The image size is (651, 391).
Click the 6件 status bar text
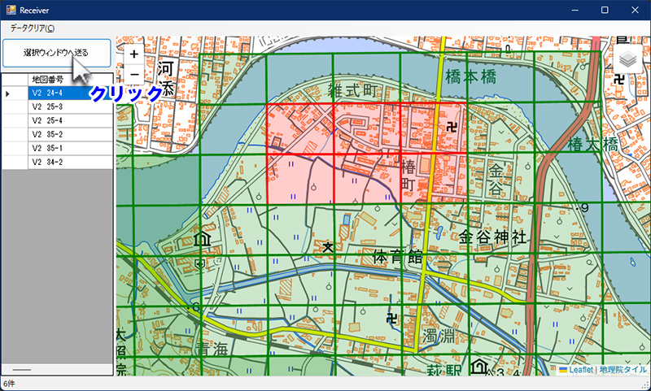click(9, 384)
